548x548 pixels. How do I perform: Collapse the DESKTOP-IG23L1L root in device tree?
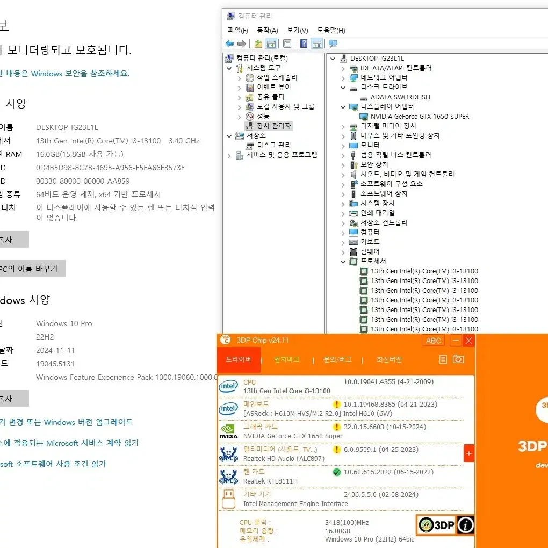[x=333, y=59]
